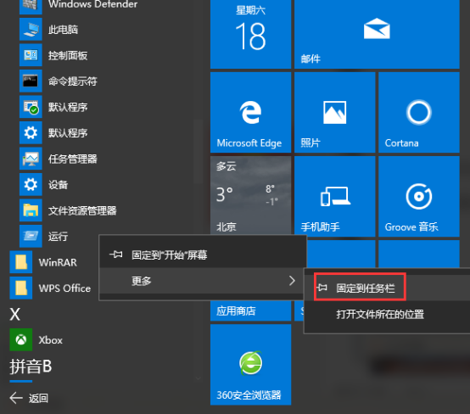
Task: Launch the Xbox app icon
Action: [x=21, y=339]
